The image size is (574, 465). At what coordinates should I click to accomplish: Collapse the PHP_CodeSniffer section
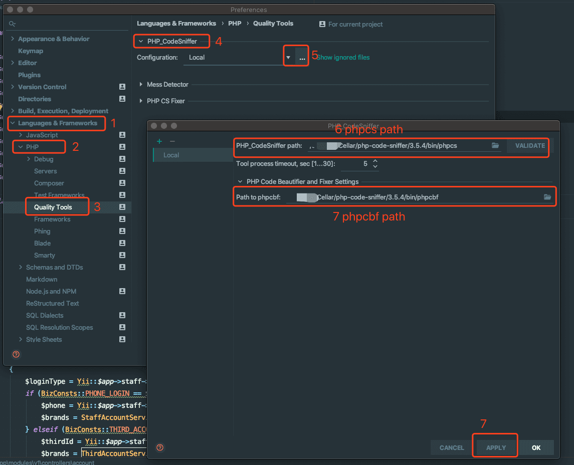coord(141,42)
